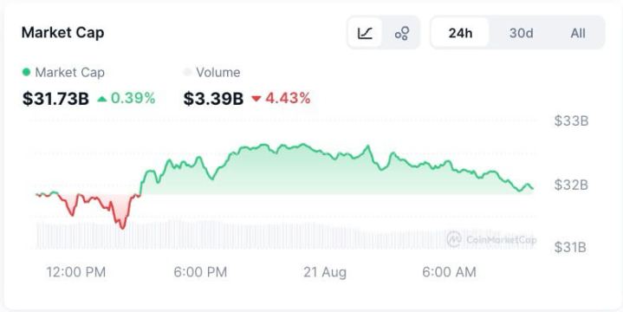Switch to the 30d time range
Image resolution: width=623 pixels, height=312 pixels.
pyautogui.click(x=521, y=33)
